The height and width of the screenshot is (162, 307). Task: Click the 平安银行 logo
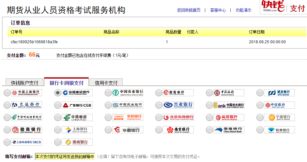click(128, 117)
